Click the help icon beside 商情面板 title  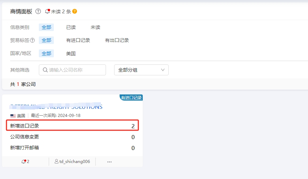(38, 11)
